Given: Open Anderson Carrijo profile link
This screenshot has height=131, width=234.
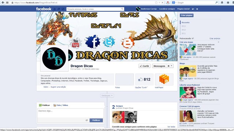Looking at the screenshot, I should [x=149, y=9].
